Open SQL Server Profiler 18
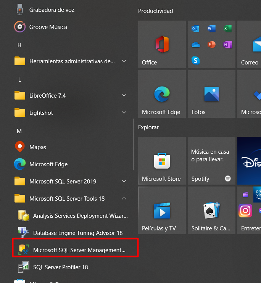This screenshot has height=283, width=261. coord(60,267)
